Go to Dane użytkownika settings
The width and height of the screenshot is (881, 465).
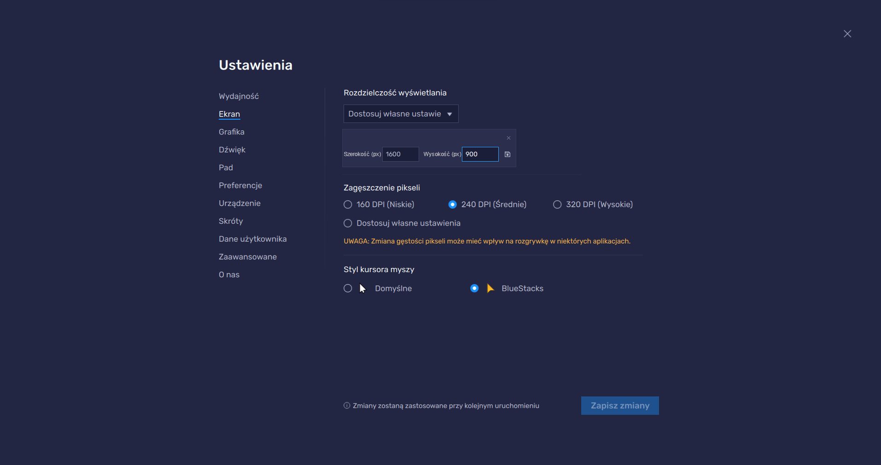coord(253,239)
